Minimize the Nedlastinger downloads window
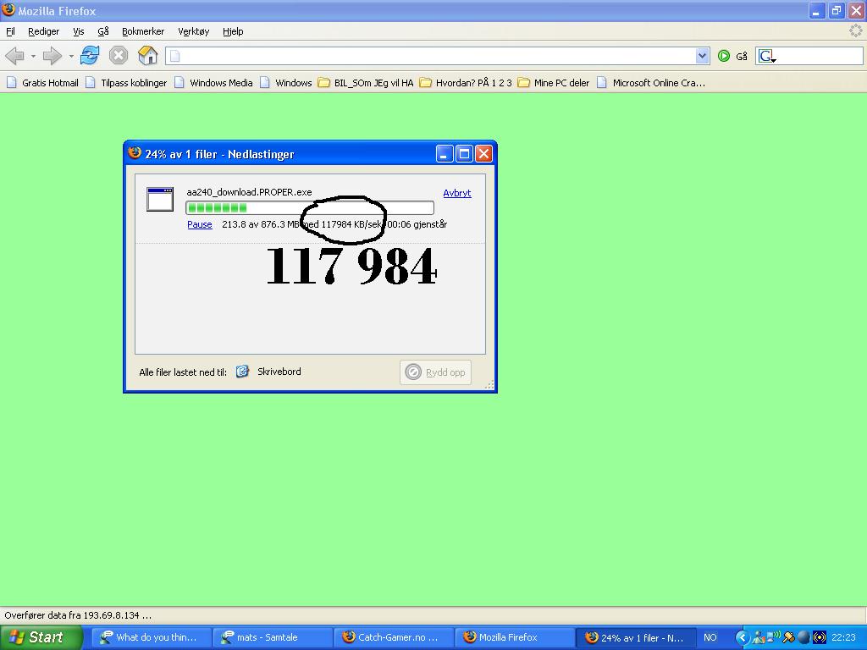The width and height of the screenshot is (867, 650). click(445, 154)
